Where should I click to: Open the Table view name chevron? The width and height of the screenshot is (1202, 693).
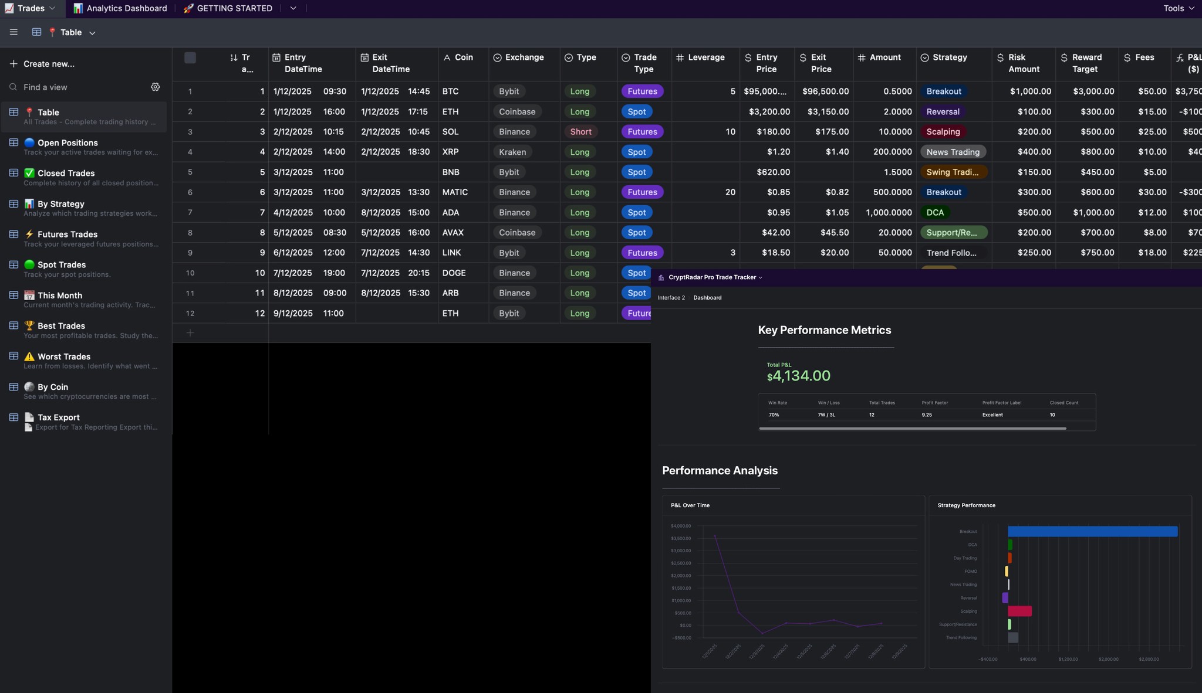tap(92, 33)
